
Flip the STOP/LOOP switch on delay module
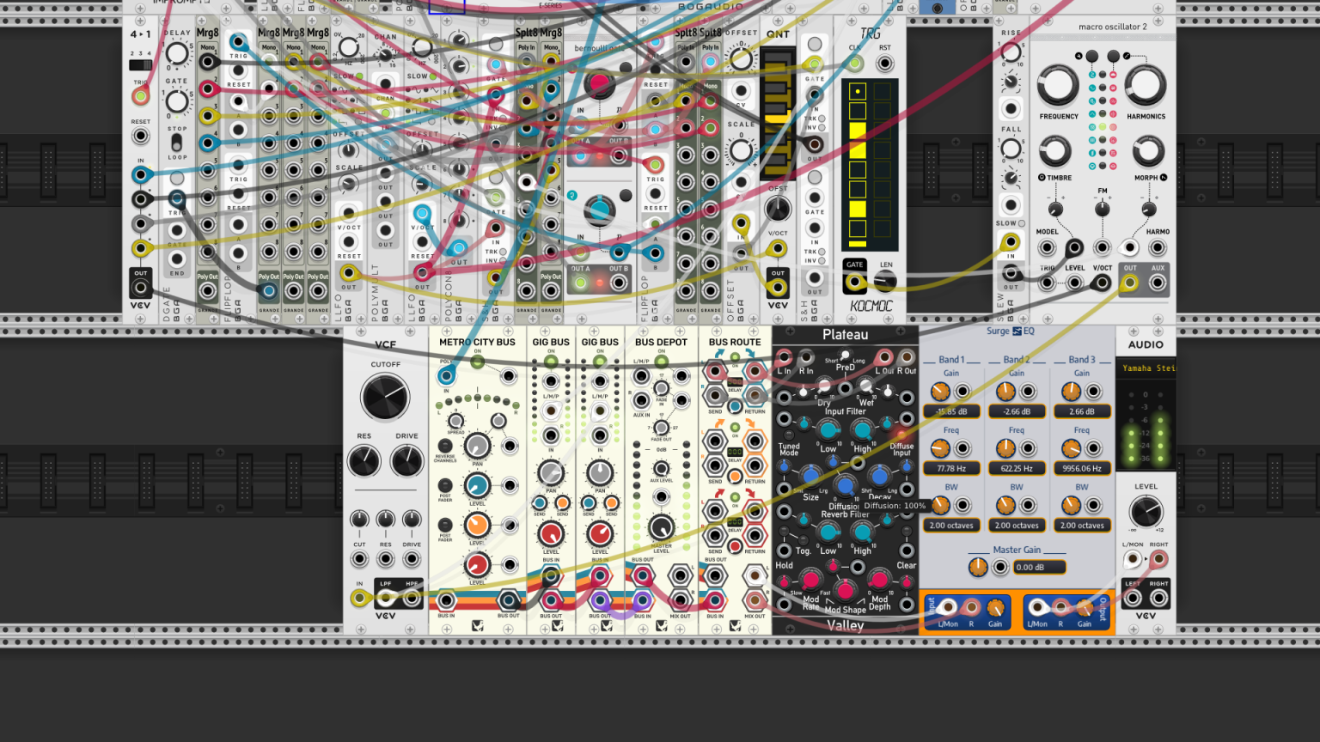(176, 143)
